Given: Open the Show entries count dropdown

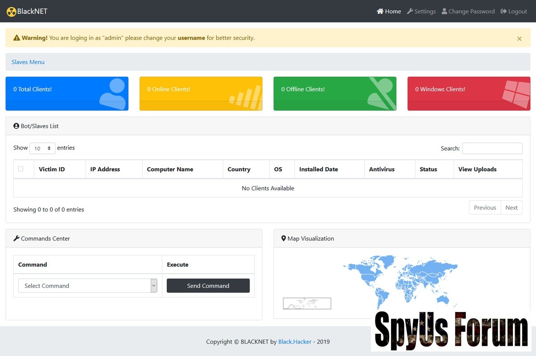Looking at the screenshot, I should [42, 148].
